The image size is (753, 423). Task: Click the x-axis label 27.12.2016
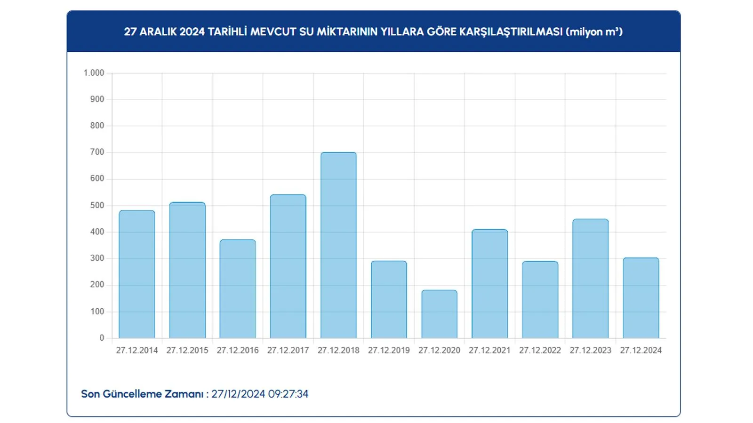(x=238, y=350)
